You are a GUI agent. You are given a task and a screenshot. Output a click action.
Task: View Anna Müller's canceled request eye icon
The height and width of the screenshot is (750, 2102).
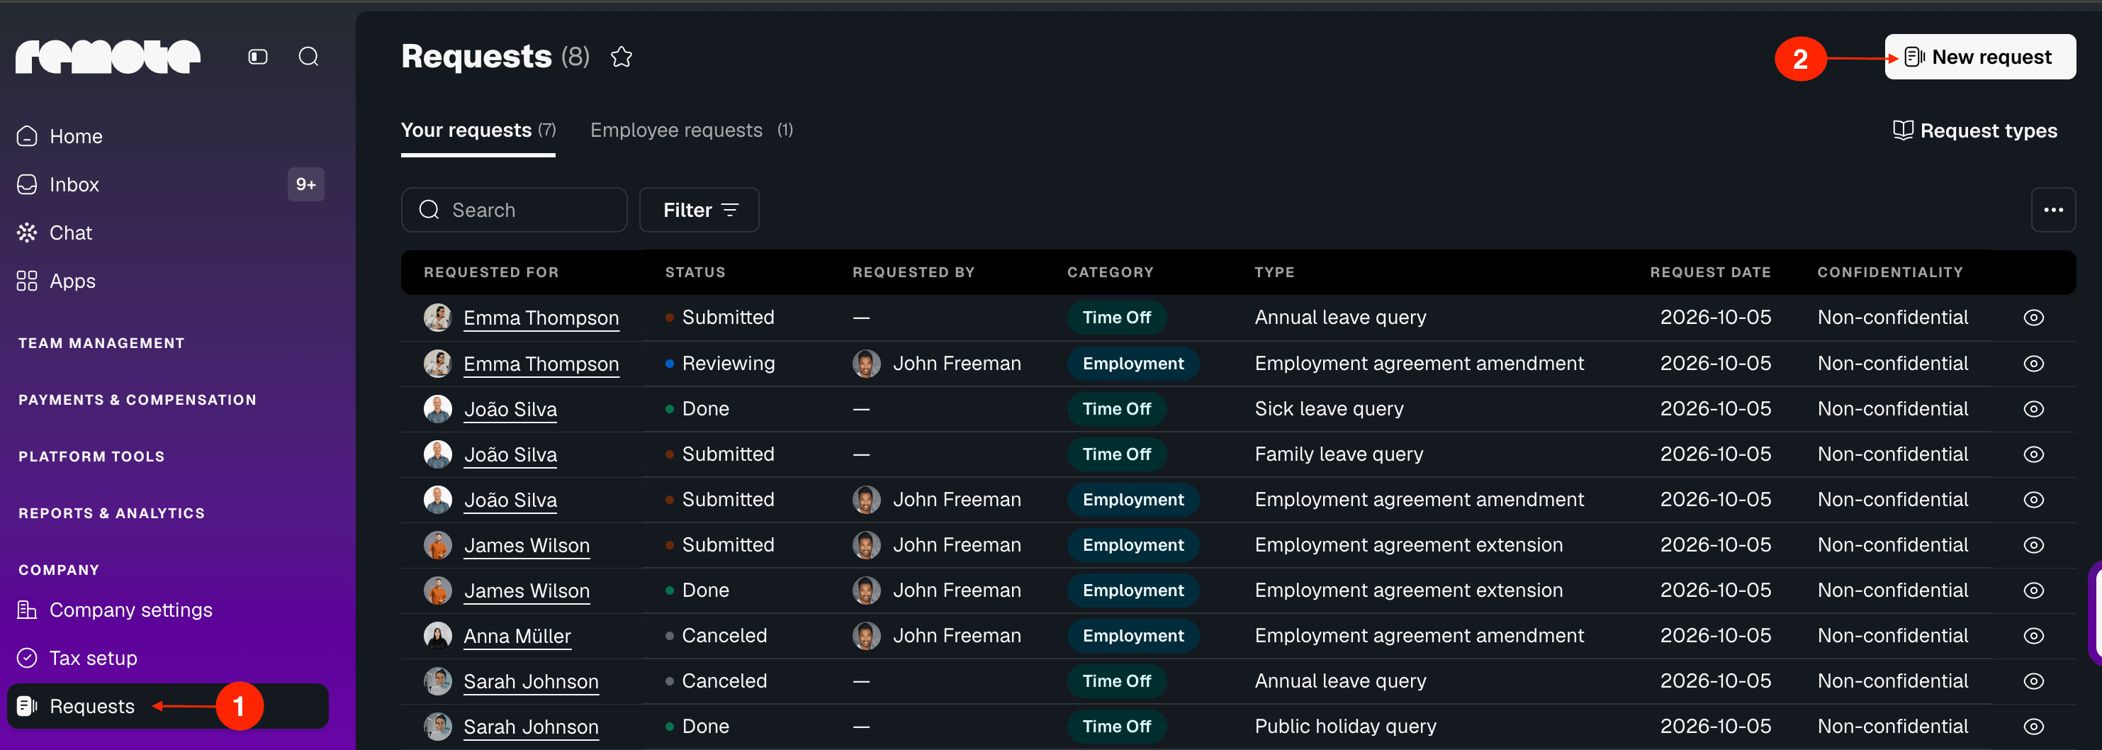[2033, 636]
